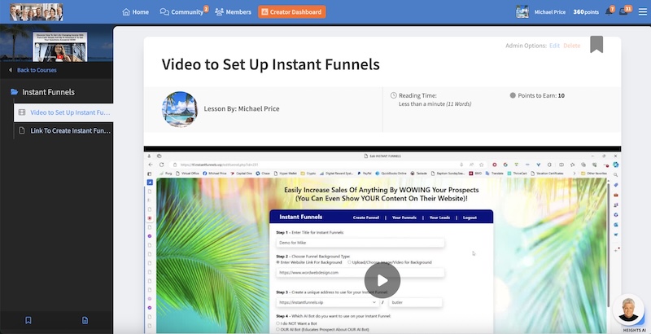
Task: Click the butler address field
Action: point(416,302)
